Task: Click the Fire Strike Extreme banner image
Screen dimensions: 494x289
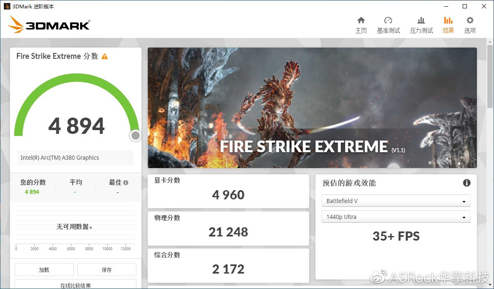Action: pos(312,108)
